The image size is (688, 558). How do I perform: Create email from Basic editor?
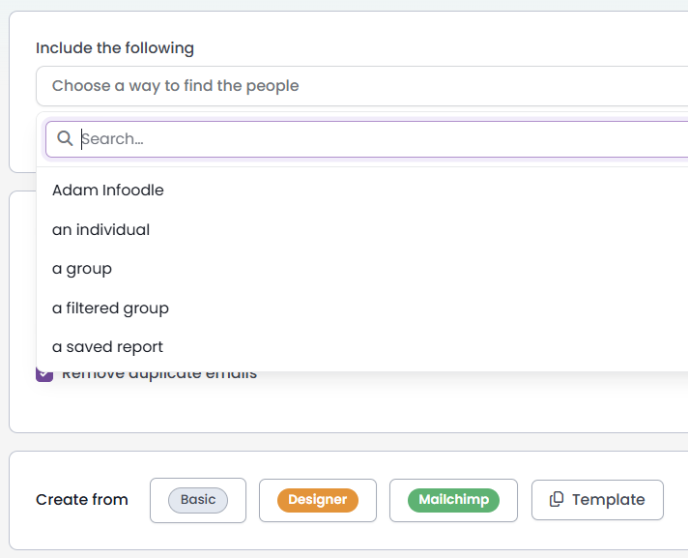click(198, 500)
